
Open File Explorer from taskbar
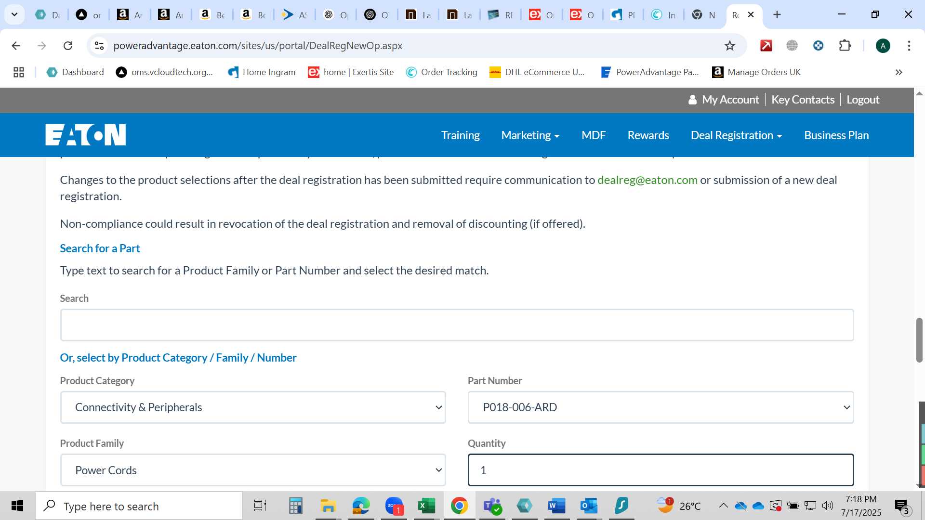click(328, 506)
